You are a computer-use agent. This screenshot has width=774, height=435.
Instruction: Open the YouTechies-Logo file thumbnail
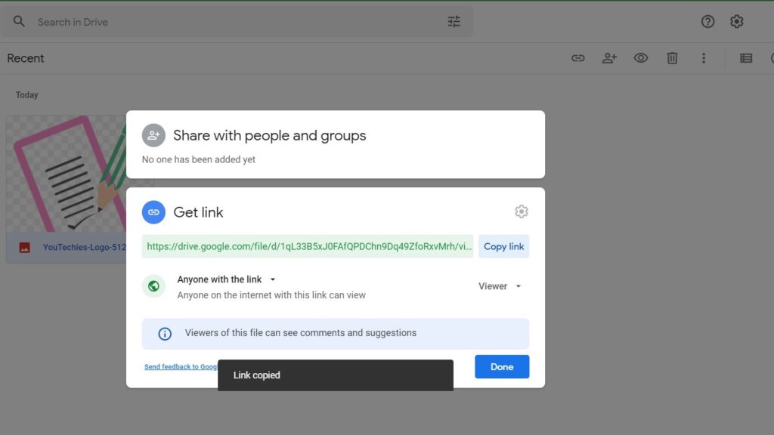67,174
